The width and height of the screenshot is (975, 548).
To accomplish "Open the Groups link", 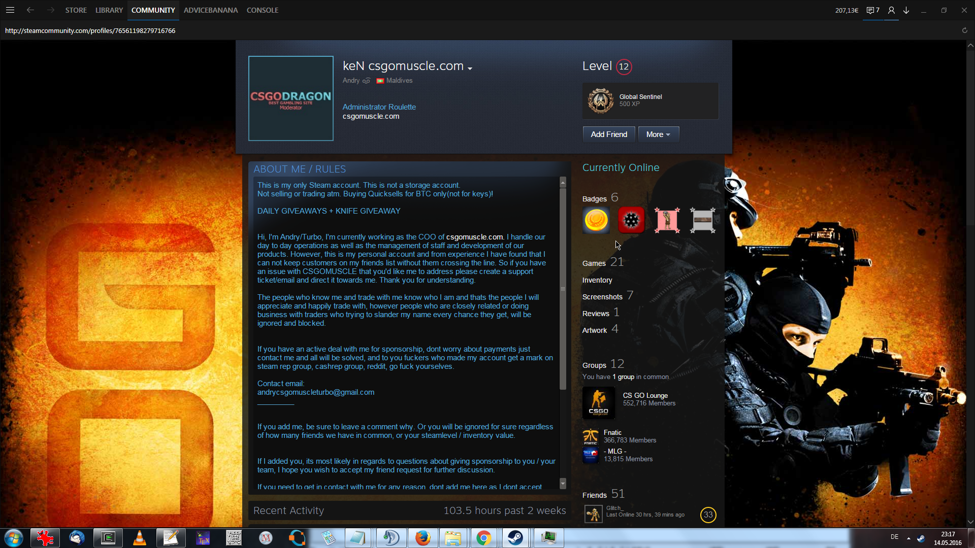I will pos(594,365).
